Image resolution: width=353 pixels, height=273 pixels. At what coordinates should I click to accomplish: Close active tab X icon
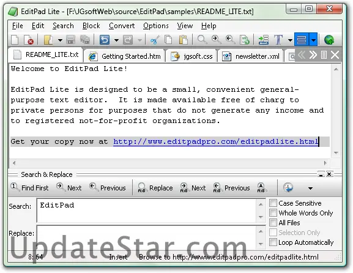tap(335, 54)
